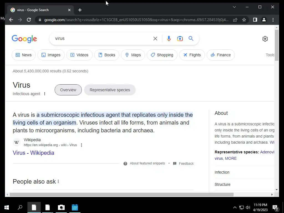The width and height of the screenshot is (284, 213).
Task: Open search Tools options
Action: point(270,55)
